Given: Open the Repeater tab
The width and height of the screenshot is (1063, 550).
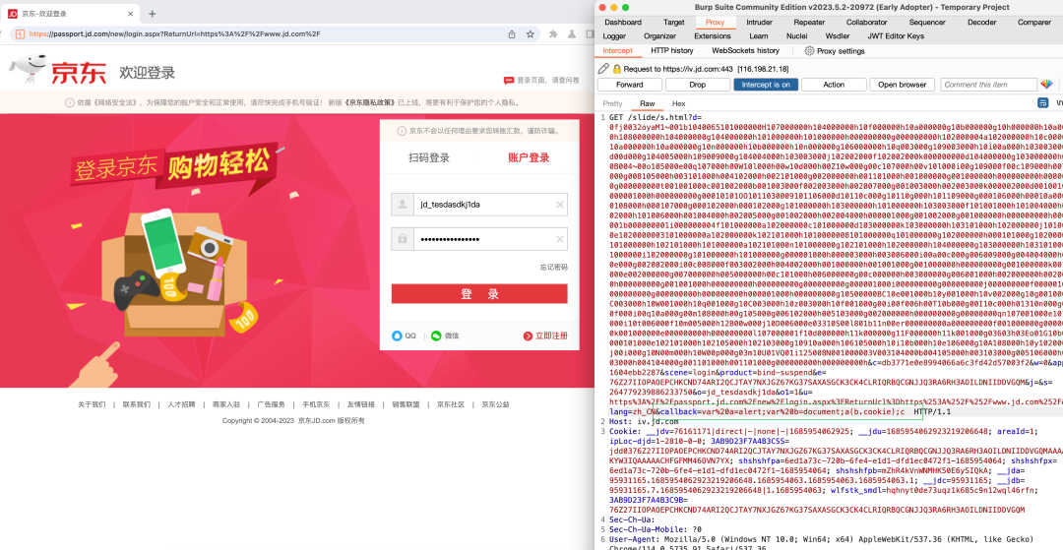Looking at the screenshot, I should (809, 23).
